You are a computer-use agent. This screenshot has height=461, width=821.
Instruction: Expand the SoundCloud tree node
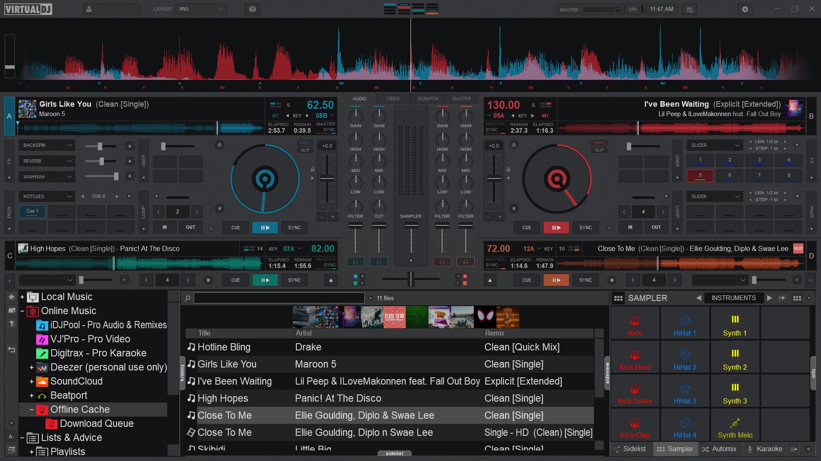[32, 382]
